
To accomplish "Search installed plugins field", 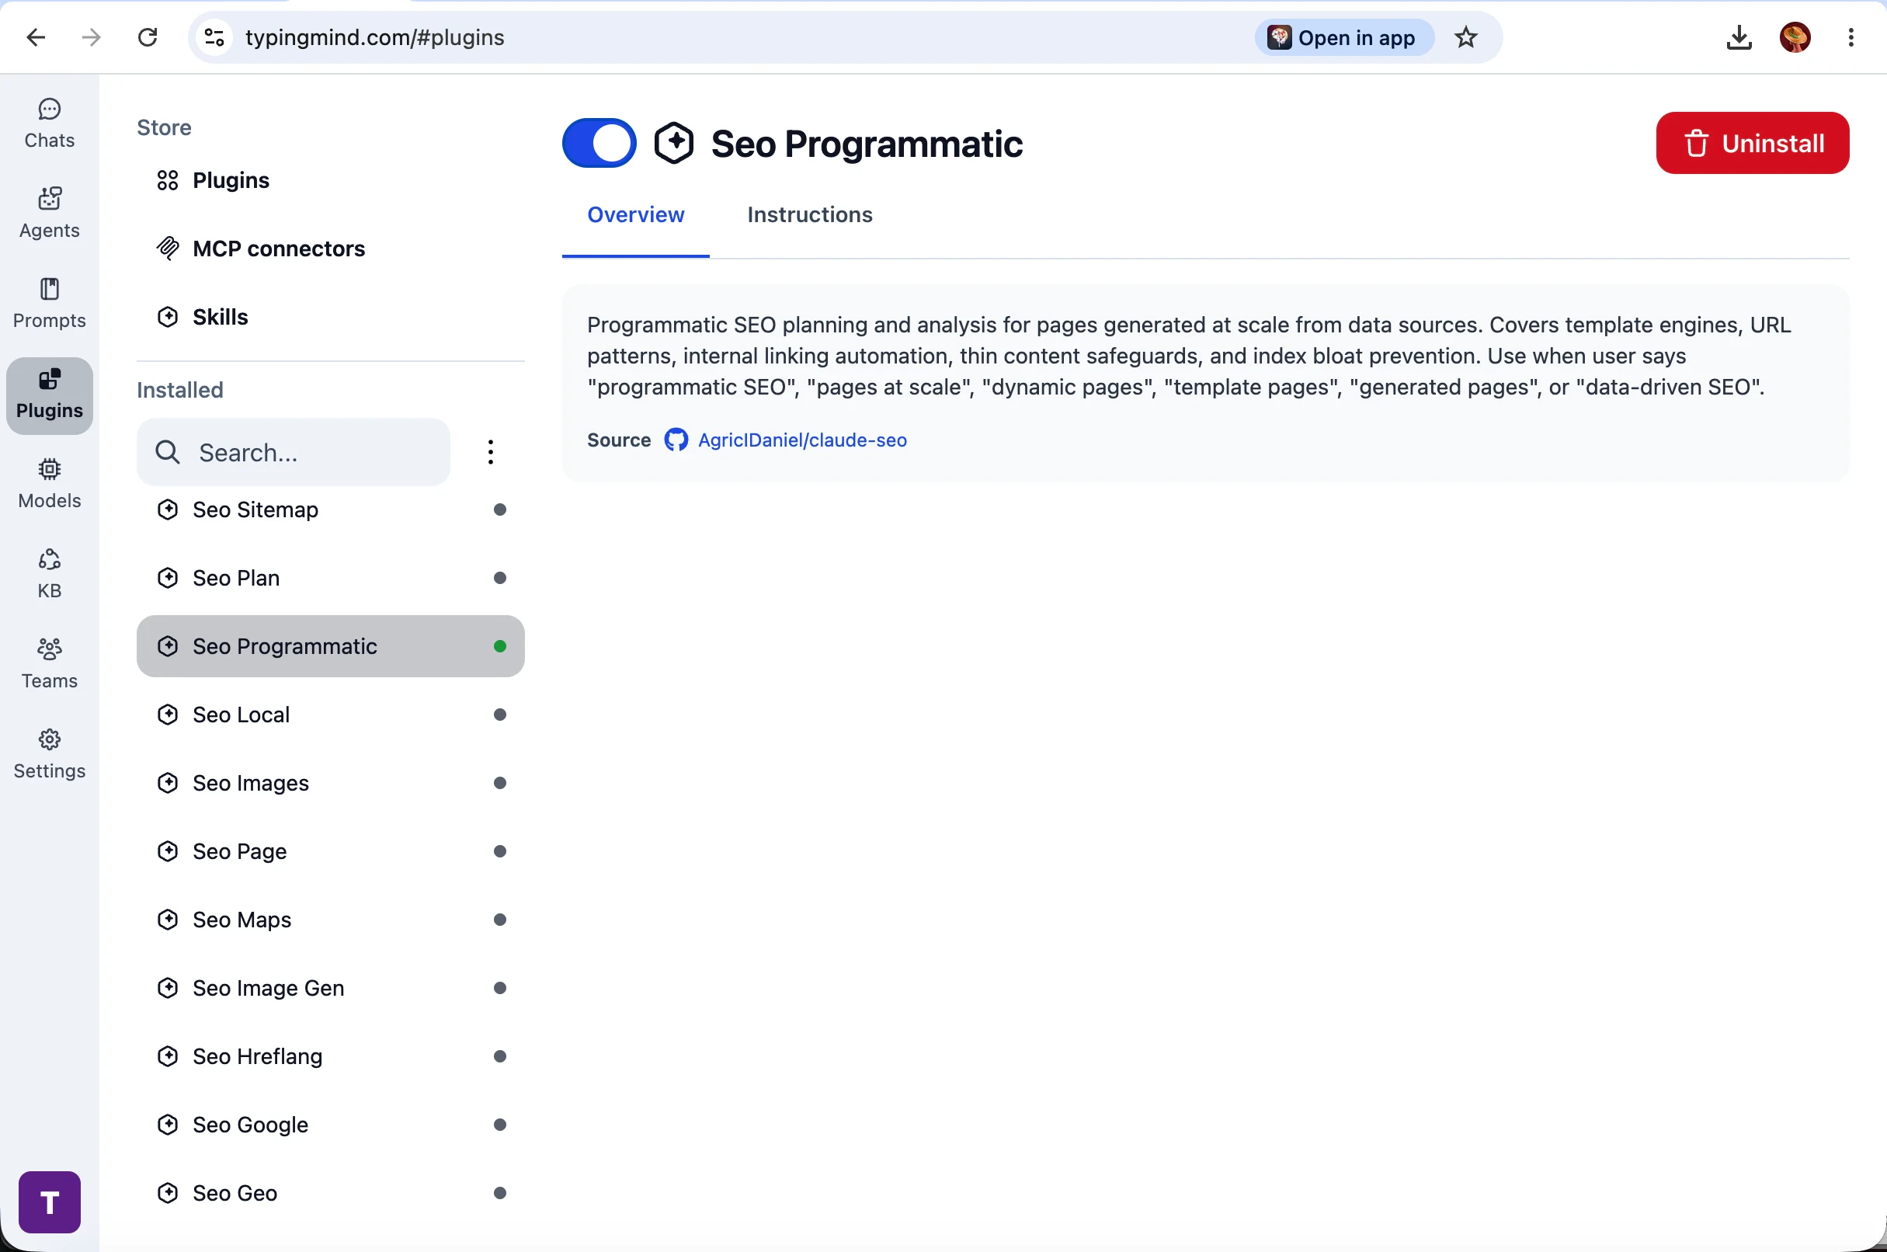I will pyautogui.click(x=293, y=453).
